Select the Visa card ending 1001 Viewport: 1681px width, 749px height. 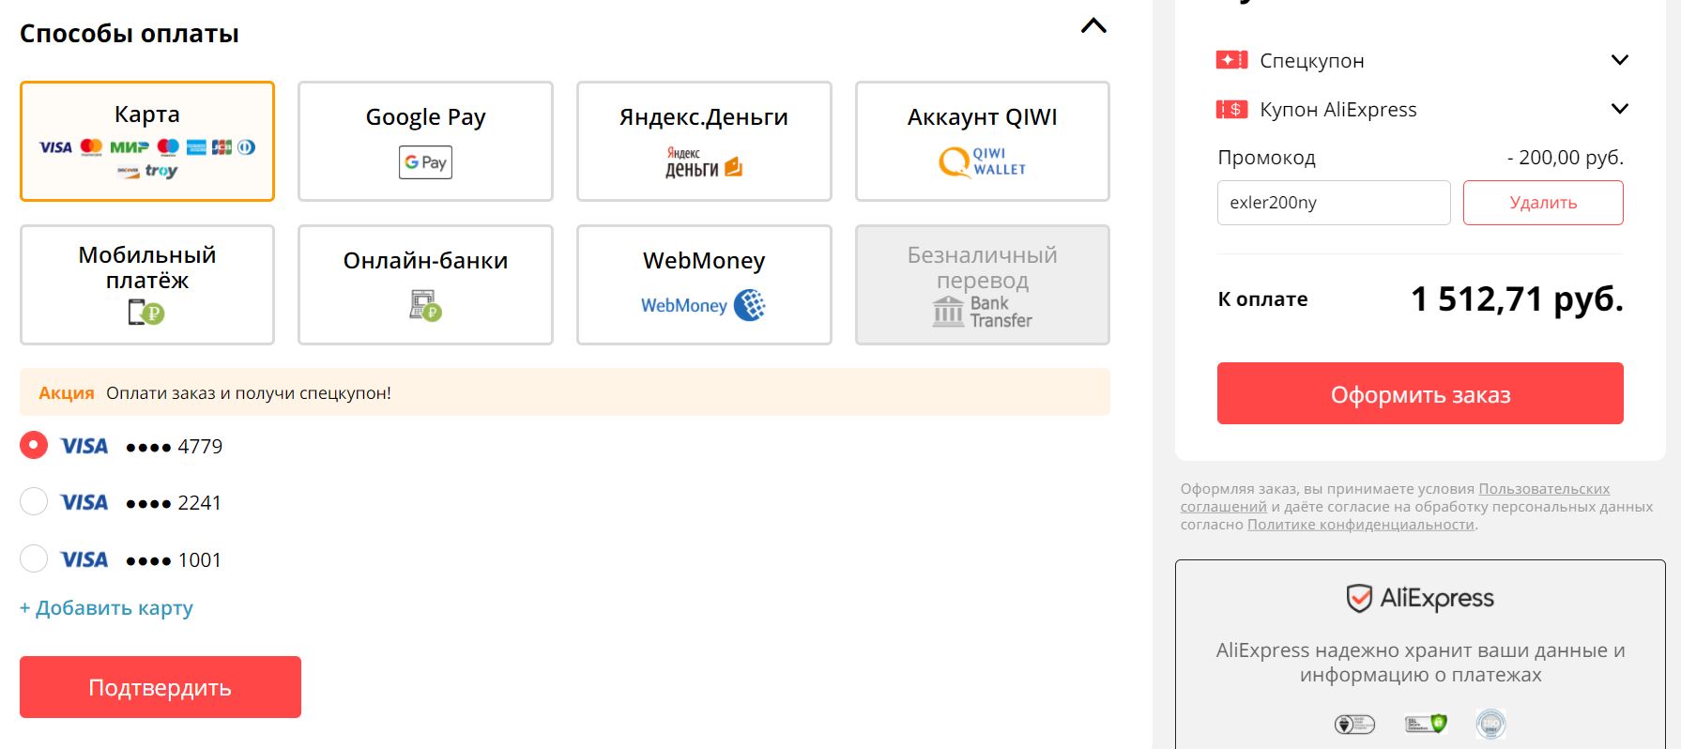pos(34,559)
